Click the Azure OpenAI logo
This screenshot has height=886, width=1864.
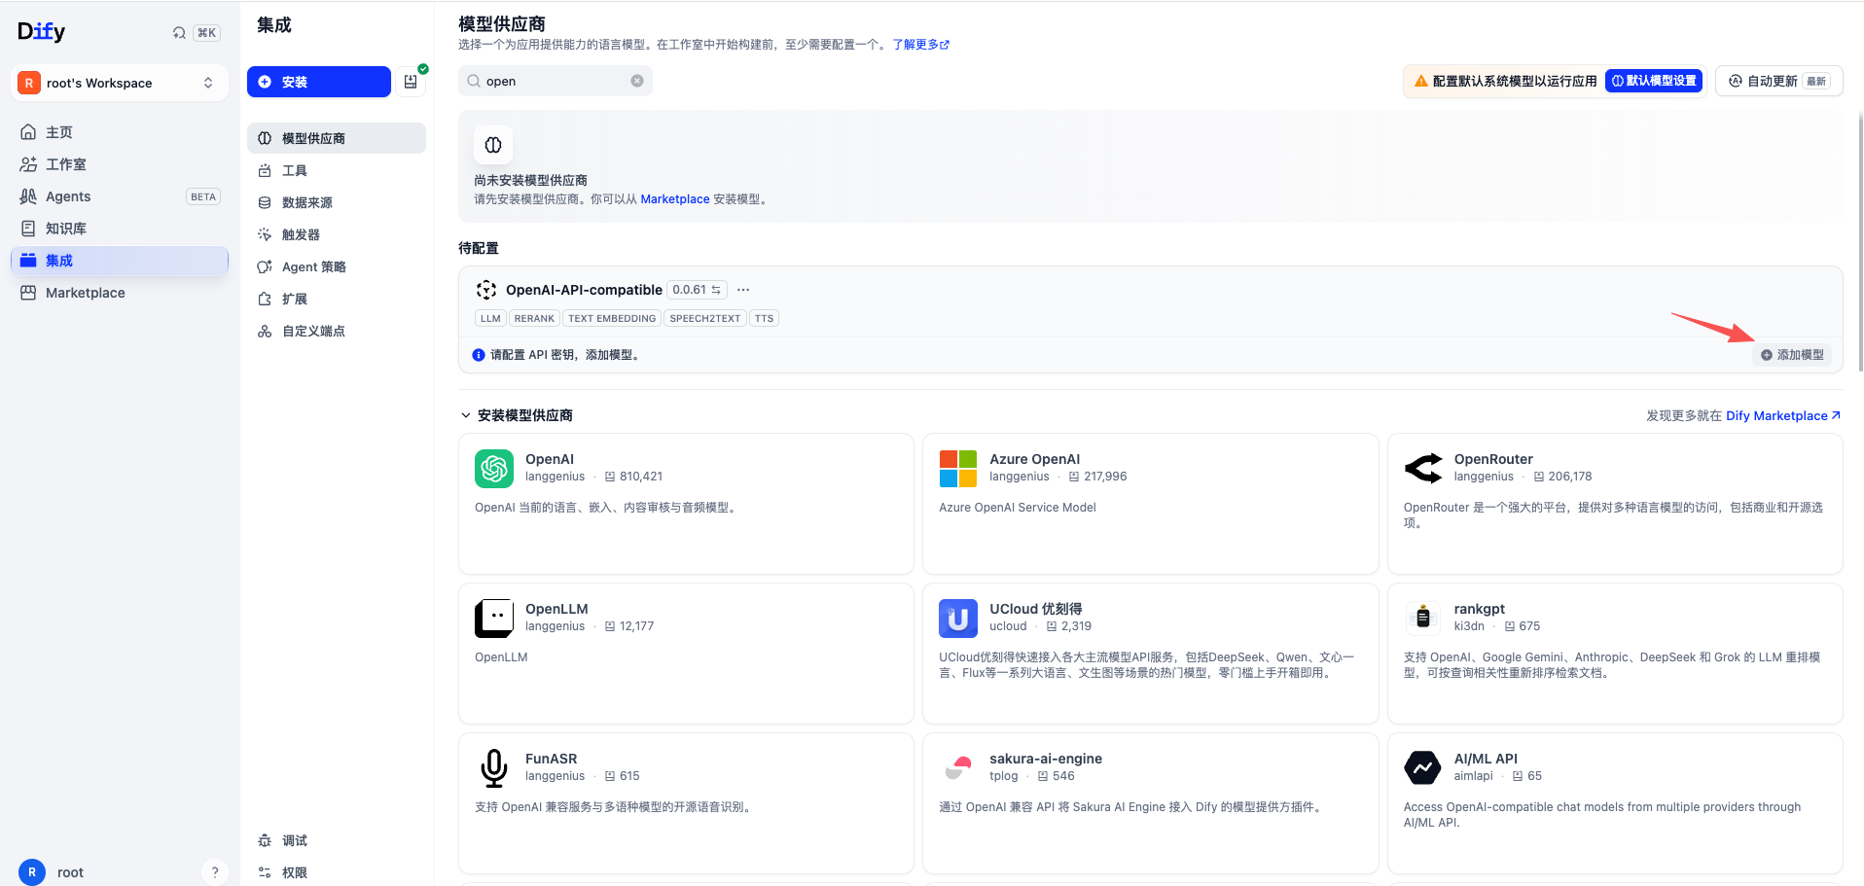(x=958, y=468)
